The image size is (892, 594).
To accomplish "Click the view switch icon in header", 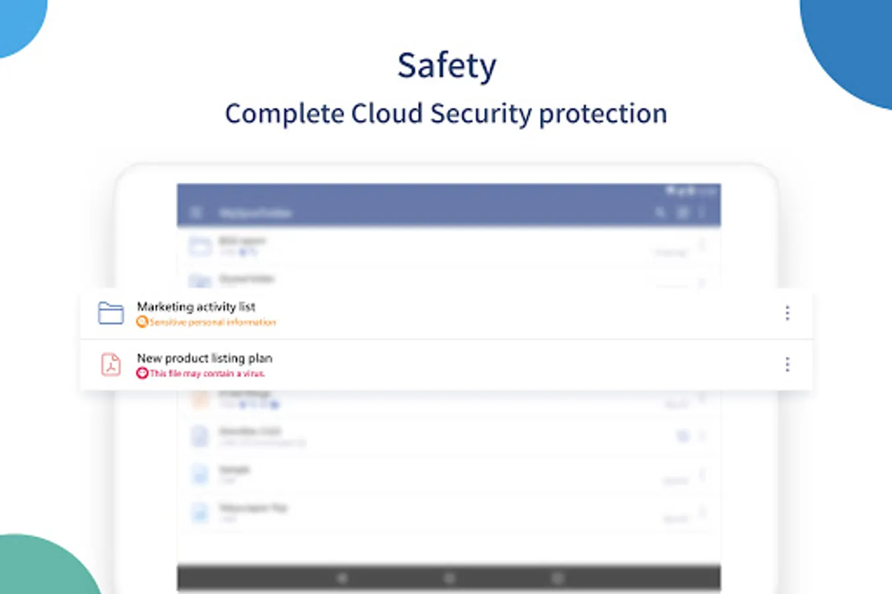I will (683, 213).
